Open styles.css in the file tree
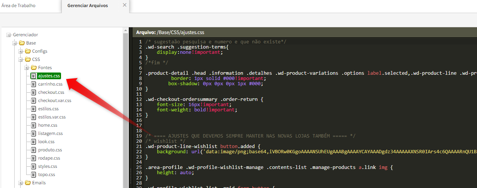 coord(48,166)
